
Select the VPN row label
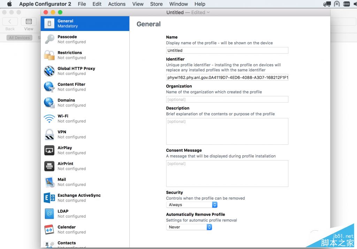pos(62,132)
